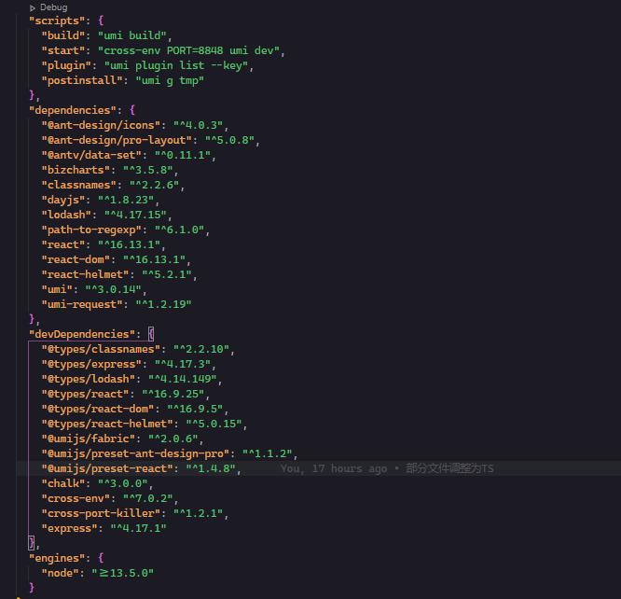Click highlighted opening brace after devDependencies

(x=151, y=334)
